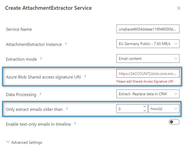Open the AttachmentExtractor Instance dropdown
The width and height of the screenshot is (186, 158).
[148, 44]
